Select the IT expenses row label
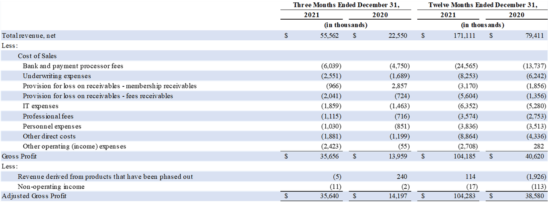Viewport: 548px width, 202px height. click(x=41, y=106)
